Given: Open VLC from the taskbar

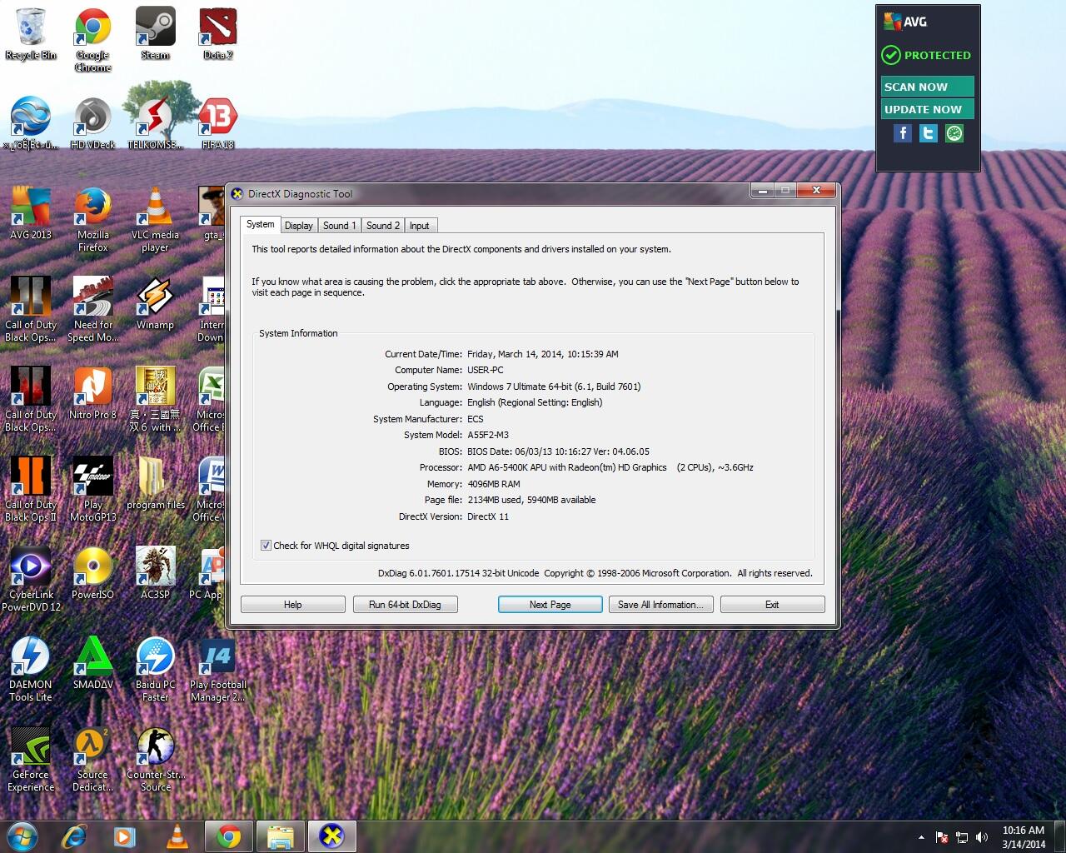Looking at the screenshot, I should click(177, 836).
